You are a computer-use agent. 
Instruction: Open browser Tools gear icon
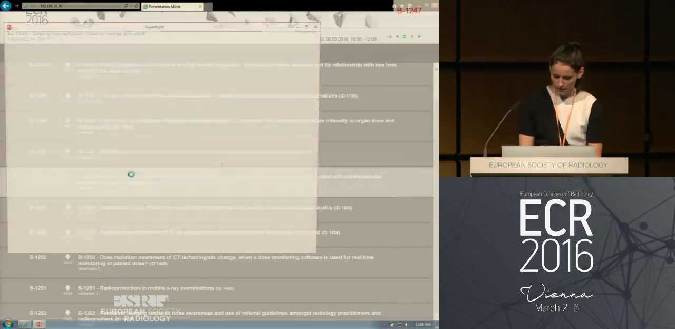(x=410, y=6)
